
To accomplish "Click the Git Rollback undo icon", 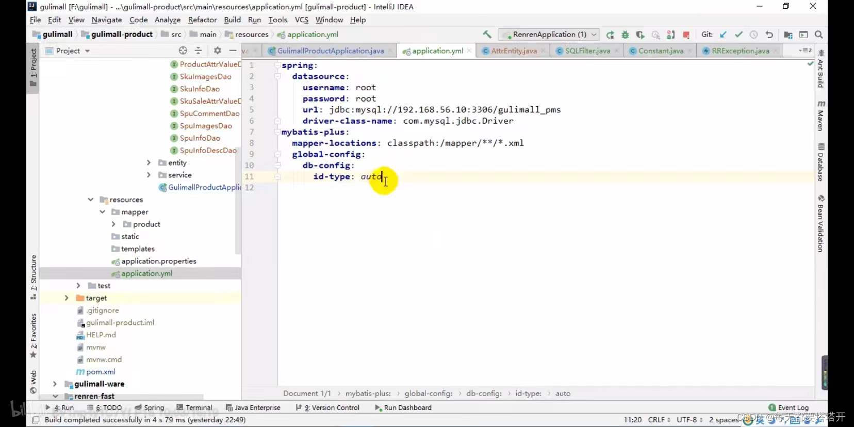I will click(x=769, y=35).
